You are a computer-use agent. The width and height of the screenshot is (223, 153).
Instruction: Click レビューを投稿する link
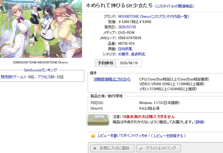coord(168,136)
